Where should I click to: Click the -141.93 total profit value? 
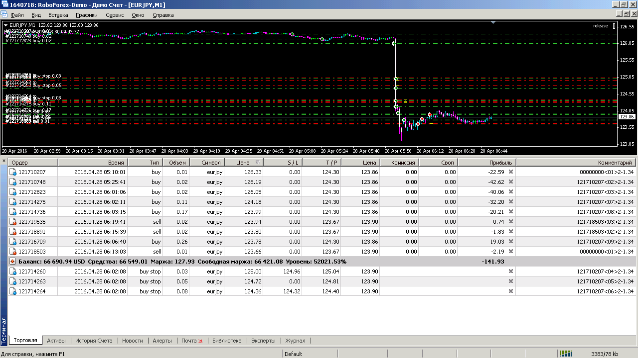[493, 262]
